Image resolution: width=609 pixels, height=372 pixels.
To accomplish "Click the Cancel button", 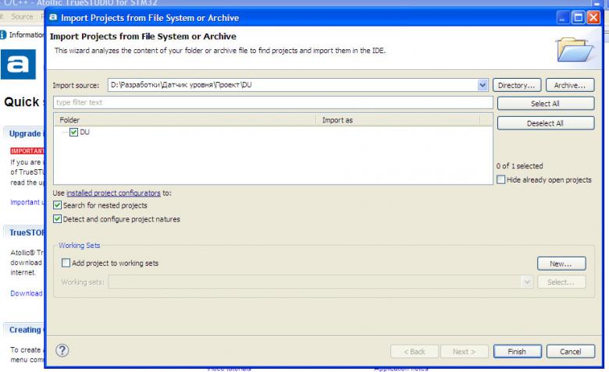I will point(570,352).
